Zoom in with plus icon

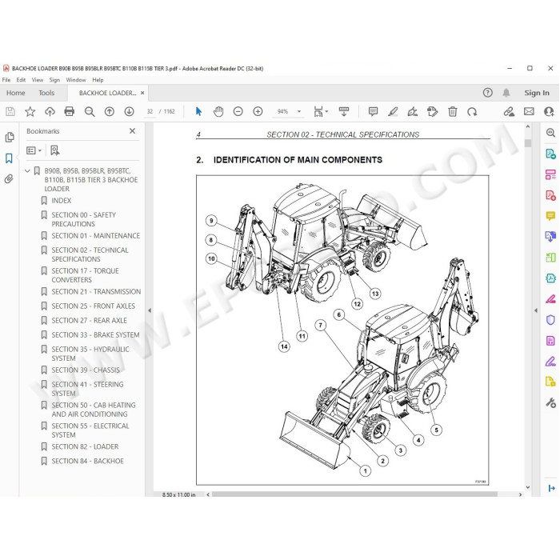(x=258, y=112)
